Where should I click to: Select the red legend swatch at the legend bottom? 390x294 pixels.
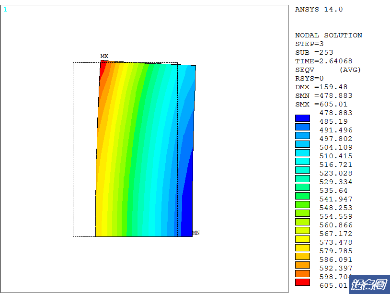[302, 282]
